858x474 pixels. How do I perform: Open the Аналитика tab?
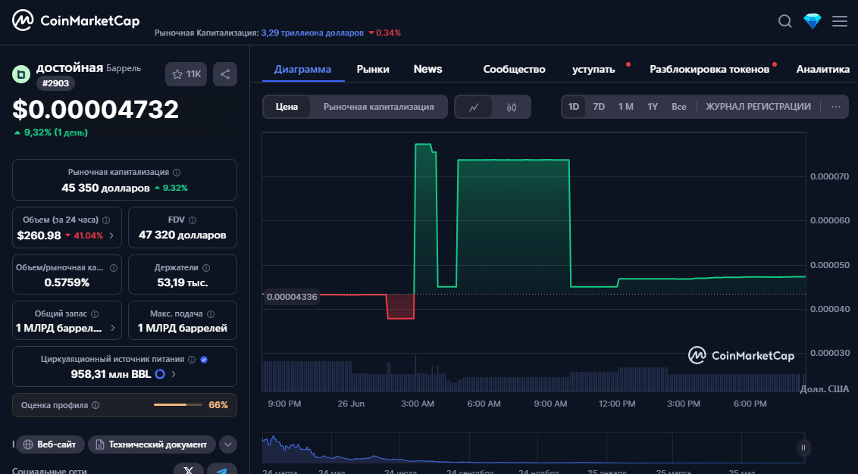coord(823,70)
